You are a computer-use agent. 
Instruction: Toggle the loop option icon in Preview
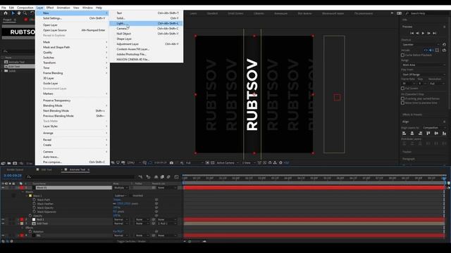444,50
